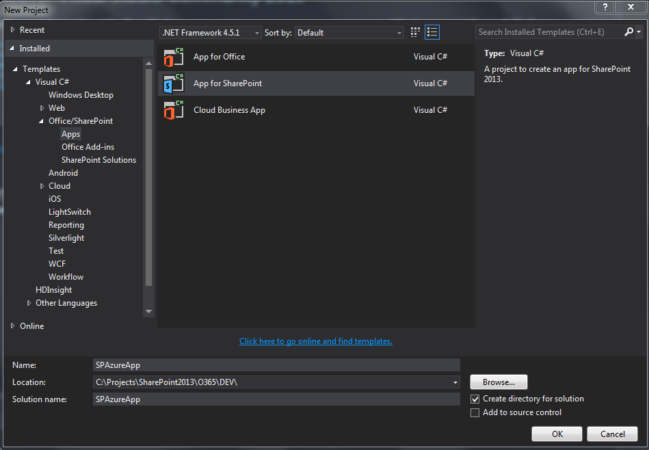The width and height of the screenshot is (649, 450).
Task: Expand the Online templates section
Action: tap(12, 326)
